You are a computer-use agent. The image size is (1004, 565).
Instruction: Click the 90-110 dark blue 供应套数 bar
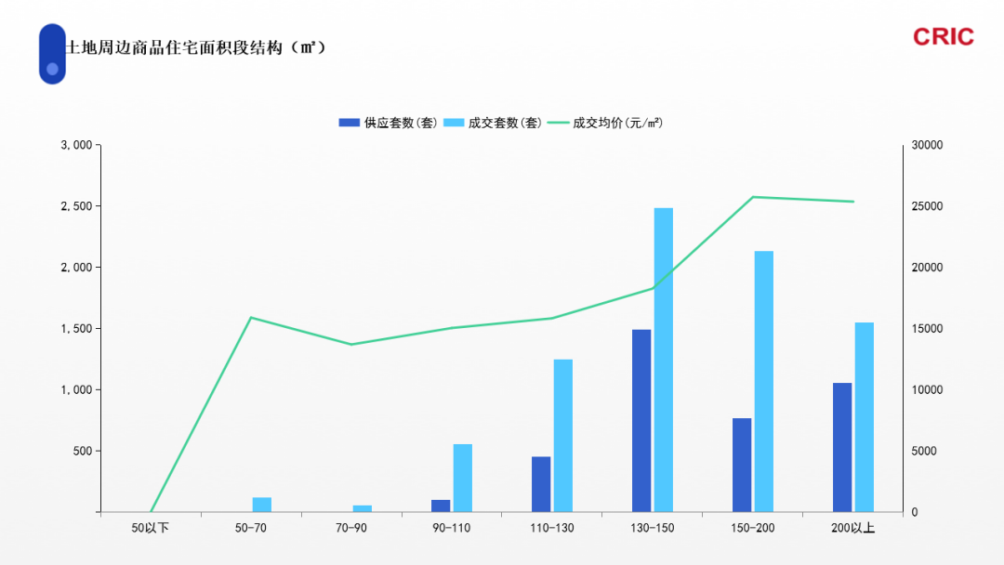441,506
